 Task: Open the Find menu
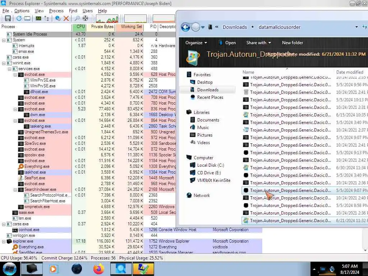click(x=73, y=11)
